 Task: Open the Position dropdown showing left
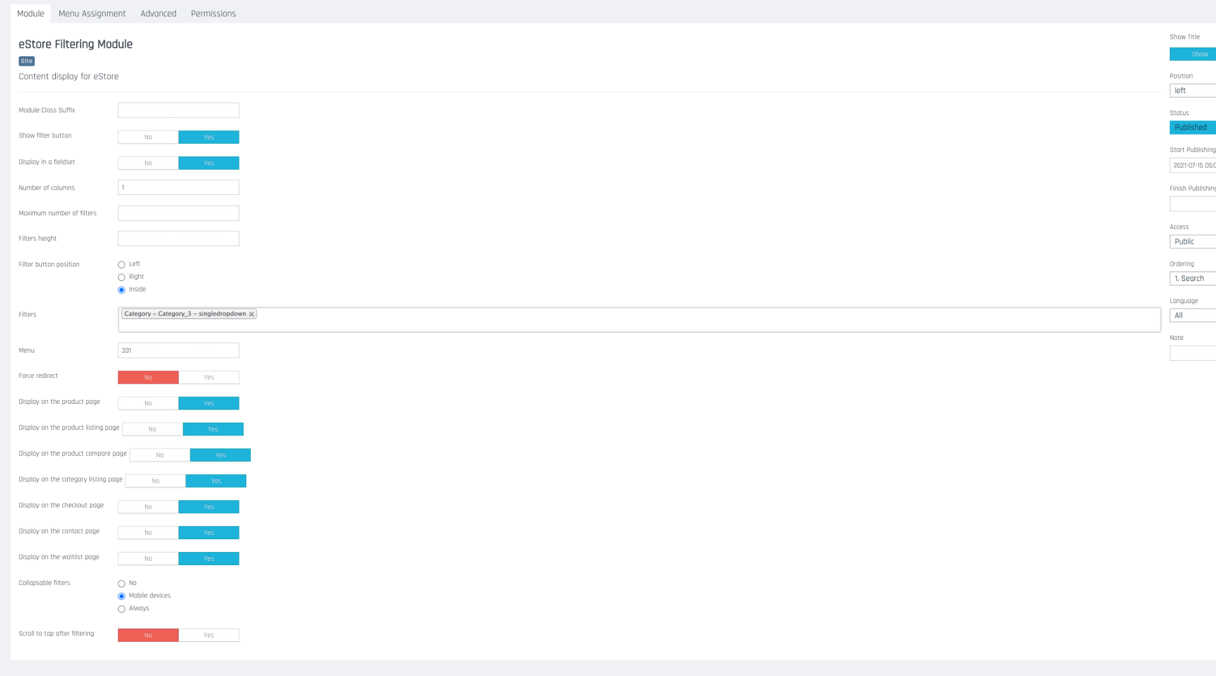click(x=1193, y=91)
